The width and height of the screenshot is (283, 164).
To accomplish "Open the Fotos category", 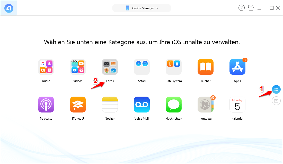I will [110, 67].
